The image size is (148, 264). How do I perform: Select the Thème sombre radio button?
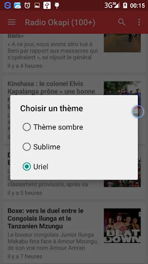pyautogui.click(x=27, y=127)
